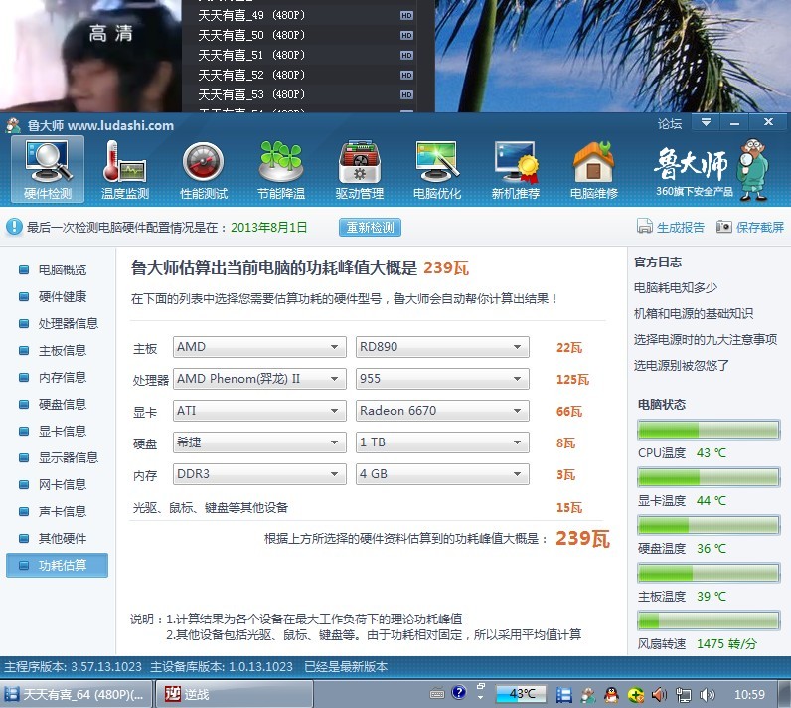Open the 硬件检测 hardware detection tool
This screenshot has width=791, height=708.
tap(48, 170)
